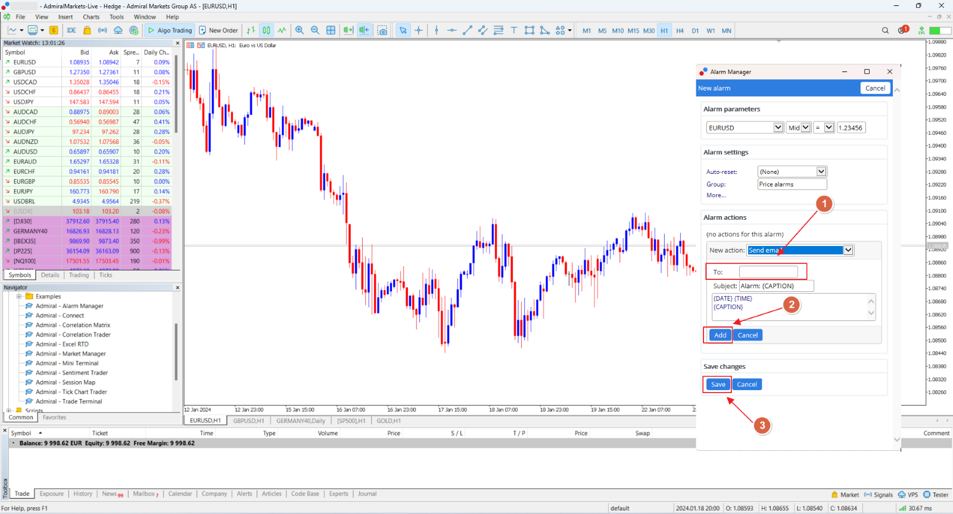The image size is (953, 514).
Task: Click the yellow dollar symbols icon
Action: pos(54,30)
